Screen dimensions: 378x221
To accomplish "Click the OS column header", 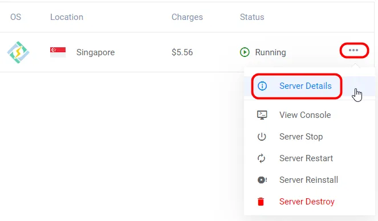I will pyautogui.click(x=15, y=17).
